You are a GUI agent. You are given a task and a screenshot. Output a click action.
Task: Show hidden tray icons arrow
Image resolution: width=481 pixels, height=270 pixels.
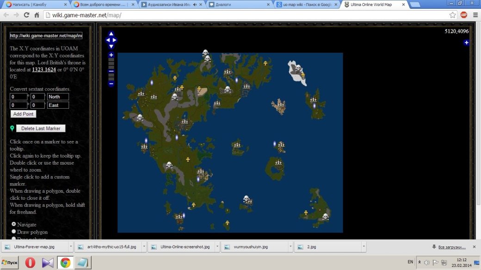pos(419,262)
